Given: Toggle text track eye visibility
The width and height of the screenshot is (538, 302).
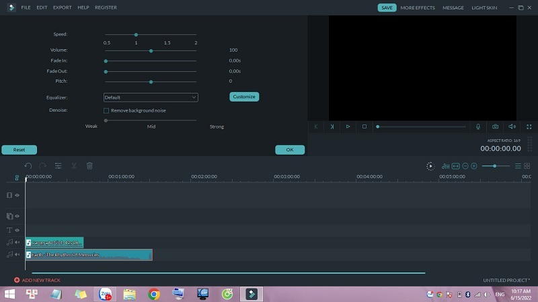Looking at the screenshot, I should [x=17, y=230].
